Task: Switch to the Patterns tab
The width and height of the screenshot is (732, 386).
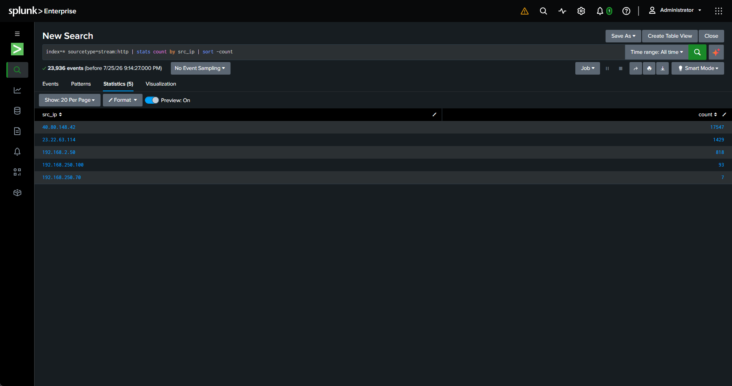Action: 81,84
